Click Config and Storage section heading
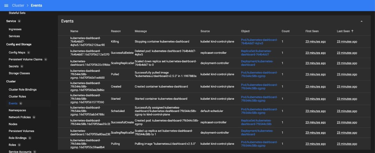The height and width of the screenshot is (153, 375). click(x=19, y=44)
